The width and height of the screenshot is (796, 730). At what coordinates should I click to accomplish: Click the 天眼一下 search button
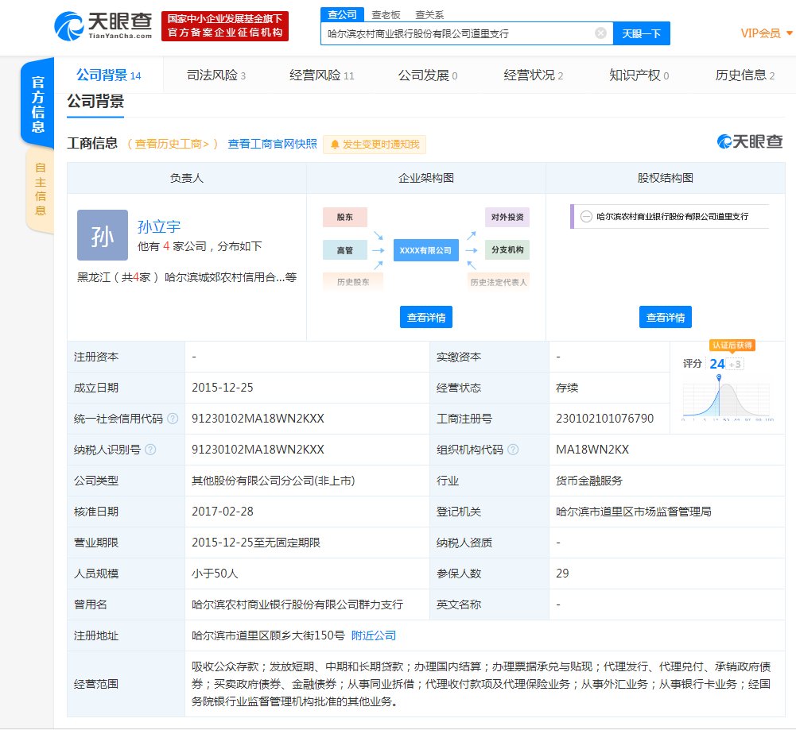click(x=641, y=33)
